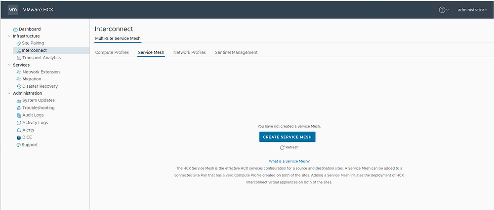Click the Create Service Mesh button

pos(288,137)
